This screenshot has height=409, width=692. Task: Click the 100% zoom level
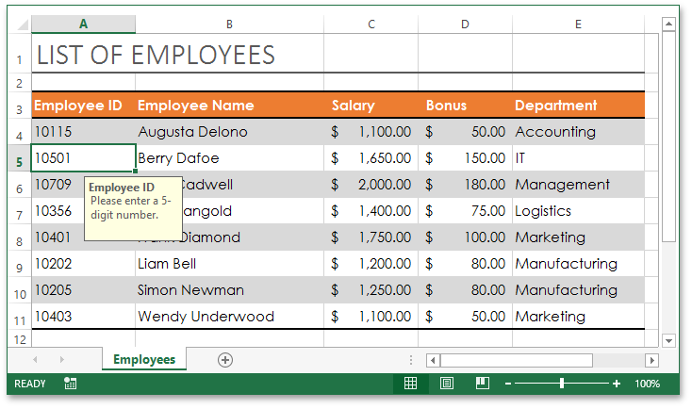pyautogui.click(x=647, y=384)
